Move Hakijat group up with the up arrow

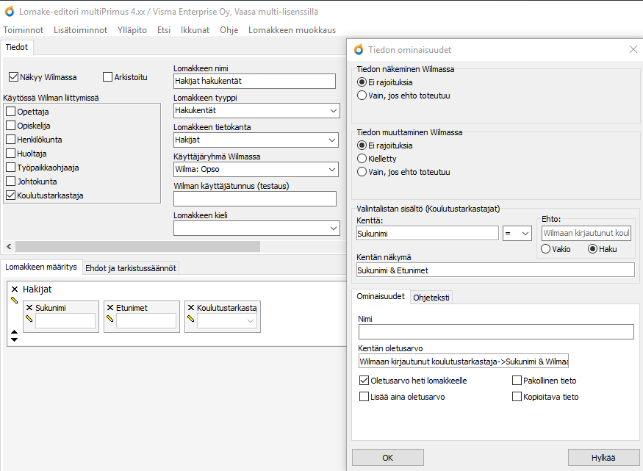[x=14, y=332]
